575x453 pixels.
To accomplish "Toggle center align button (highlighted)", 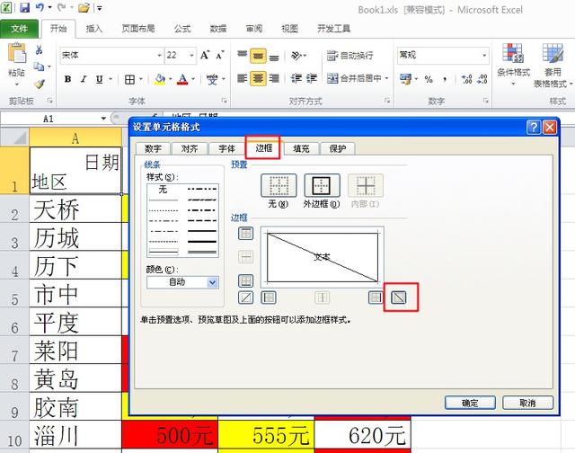I will click(x=258, y=78).
